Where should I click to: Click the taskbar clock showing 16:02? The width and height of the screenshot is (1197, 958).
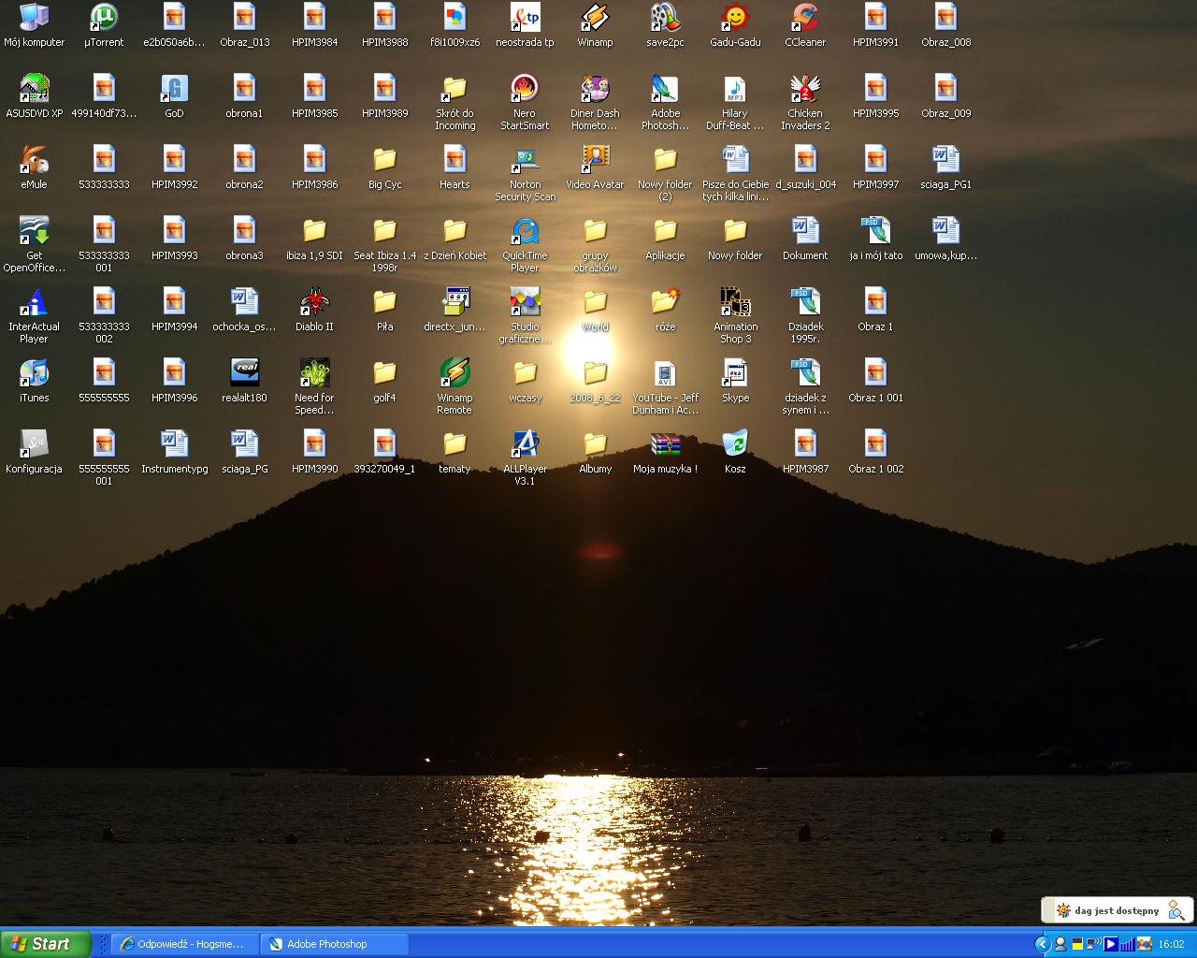click(1171, 945)
